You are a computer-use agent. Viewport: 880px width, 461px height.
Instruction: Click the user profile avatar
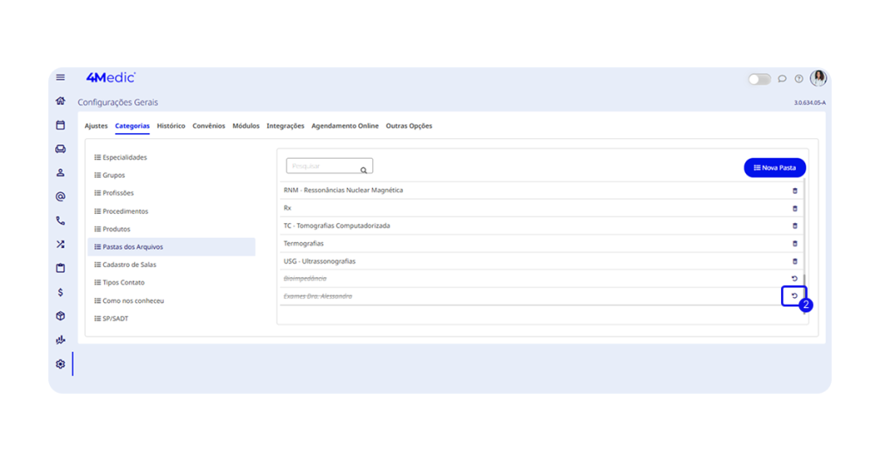[x=818, y=78]
